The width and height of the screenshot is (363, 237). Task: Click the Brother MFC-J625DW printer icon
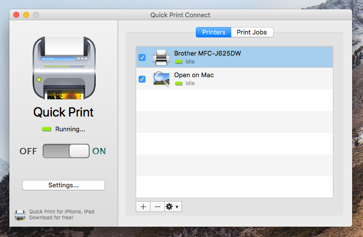point(161,57)
